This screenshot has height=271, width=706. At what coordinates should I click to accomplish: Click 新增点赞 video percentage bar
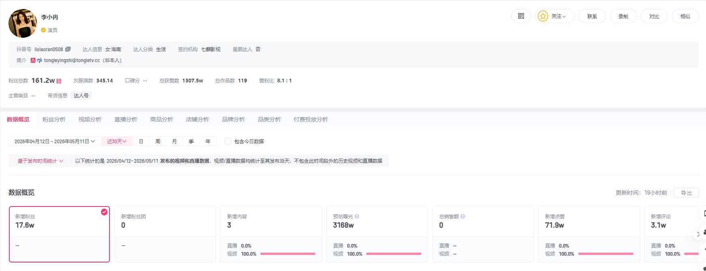[x=606, y=254]
